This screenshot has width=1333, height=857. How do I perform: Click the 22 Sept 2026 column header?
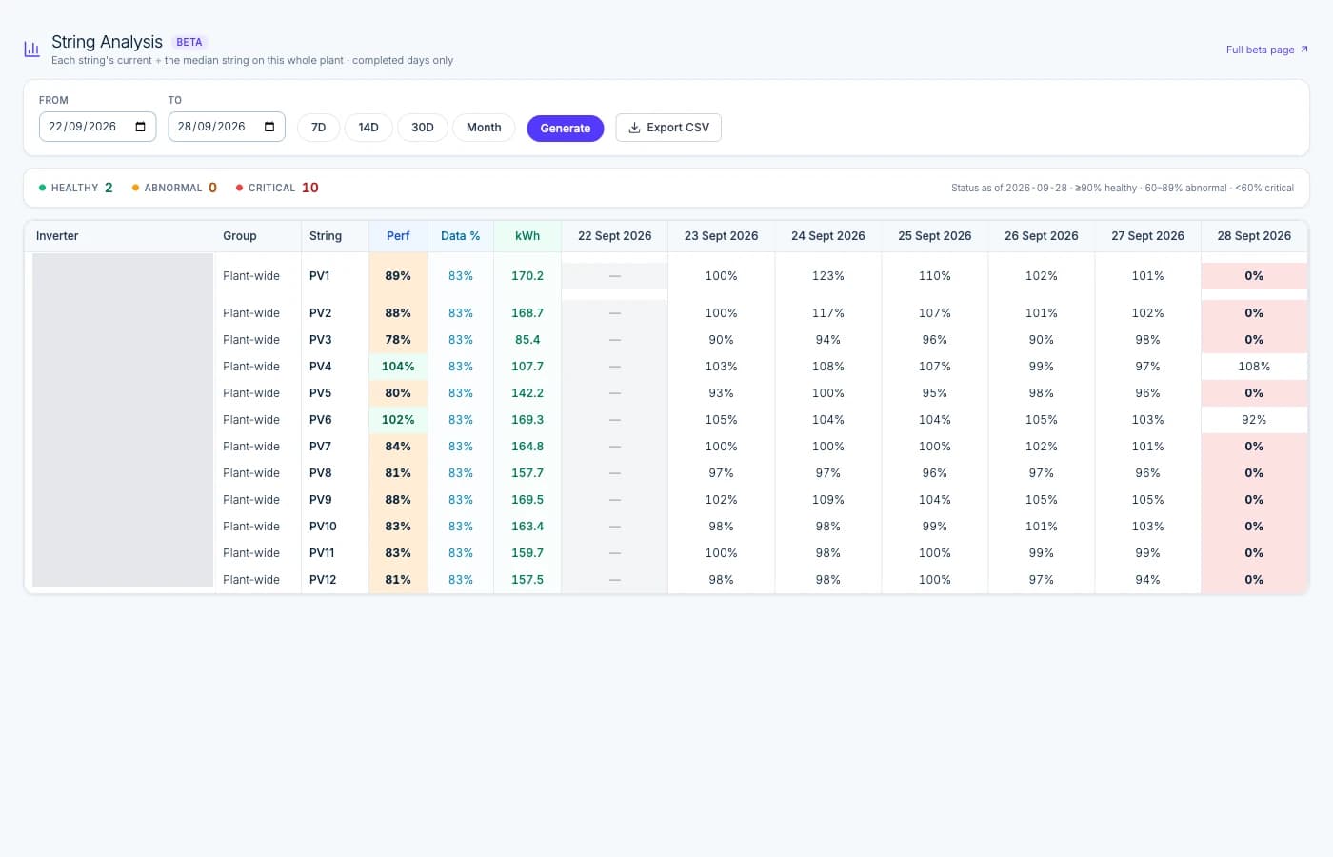[615, 236]
